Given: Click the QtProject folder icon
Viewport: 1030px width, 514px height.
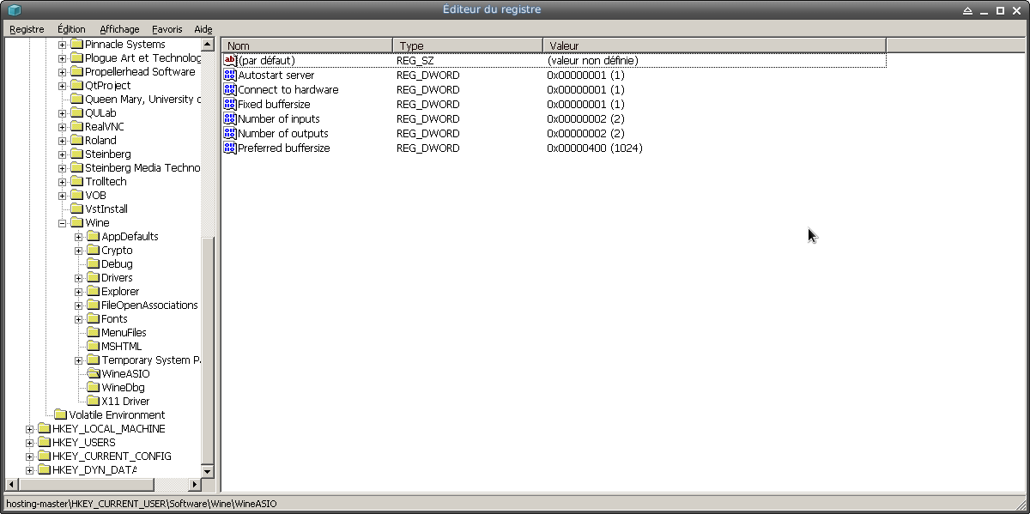Looking at the screenshot, I should pyautogui.click(x=76, y=86).
